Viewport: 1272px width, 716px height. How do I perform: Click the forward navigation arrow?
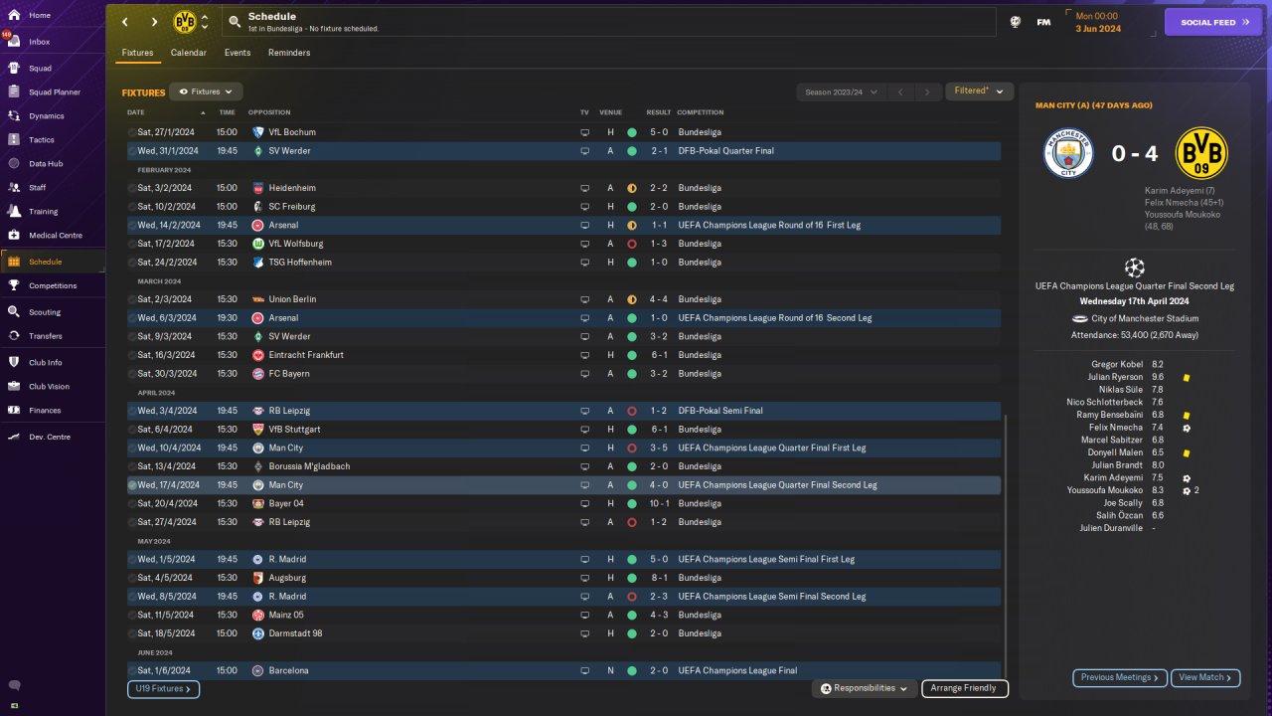click(154, 22)
